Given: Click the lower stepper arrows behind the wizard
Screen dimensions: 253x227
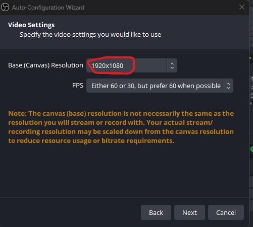Looking at the screenshot, I should tap(251, 96).
